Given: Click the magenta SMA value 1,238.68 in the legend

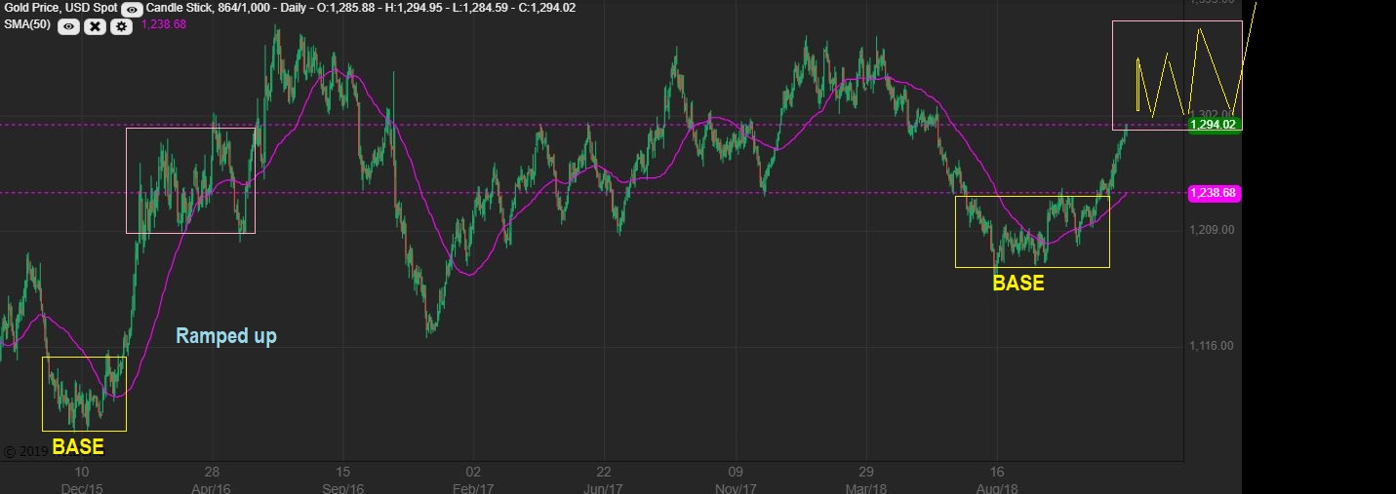Looking at the screenshot, I should click(x=164, y=24).
